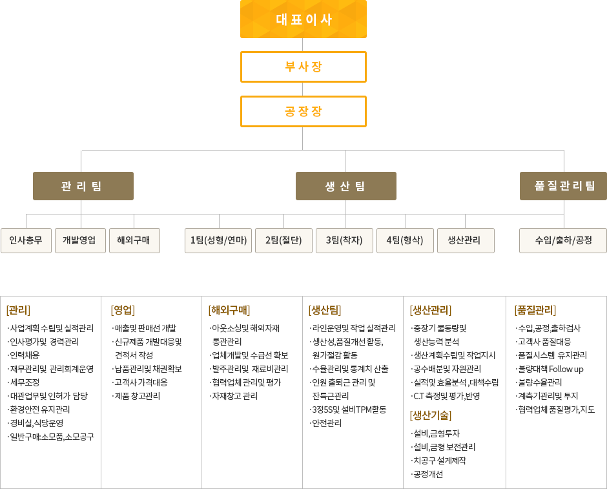The width and height of the screenshot is (607, 489).
Task: Click the [해외구매] column heading
Action: tap(229, 310)
